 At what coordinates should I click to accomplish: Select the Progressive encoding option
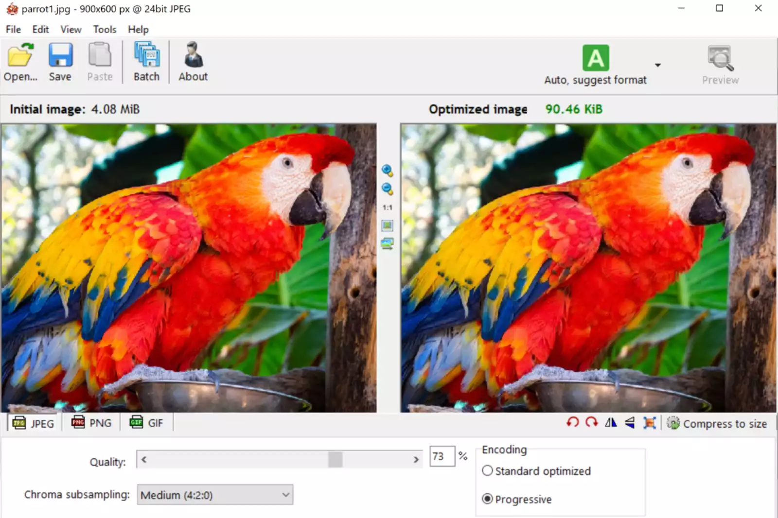tap(487, 499)
